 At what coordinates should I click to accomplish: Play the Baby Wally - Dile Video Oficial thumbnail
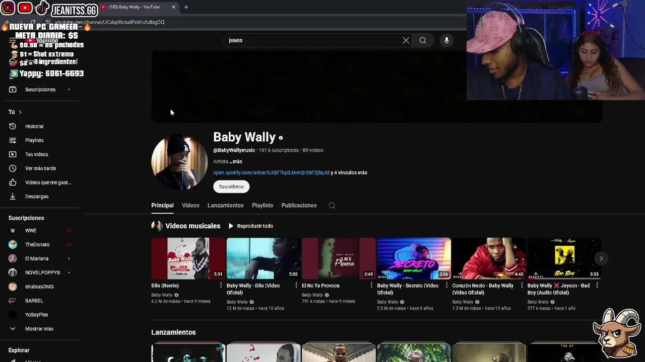(x=263, y=258)
